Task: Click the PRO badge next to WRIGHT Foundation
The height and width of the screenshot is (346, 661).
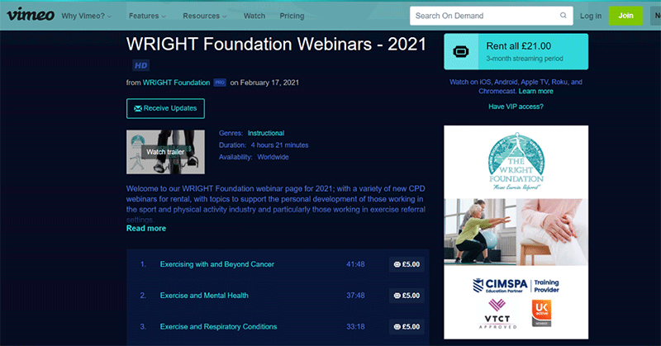Action: pyautogui.click(x=220, y=83)
